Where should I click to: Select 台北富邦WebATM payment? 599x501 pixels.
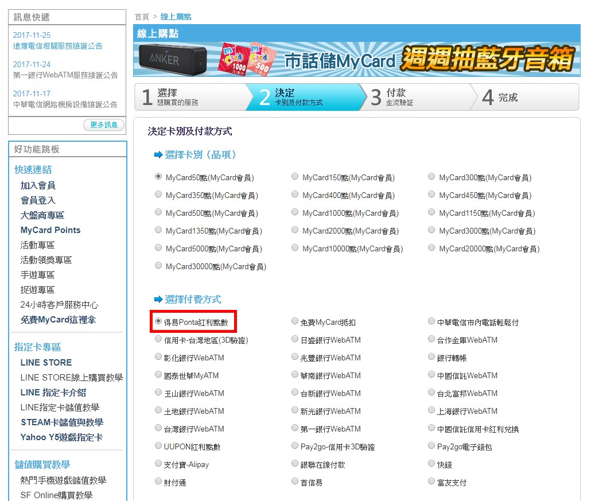431,392
